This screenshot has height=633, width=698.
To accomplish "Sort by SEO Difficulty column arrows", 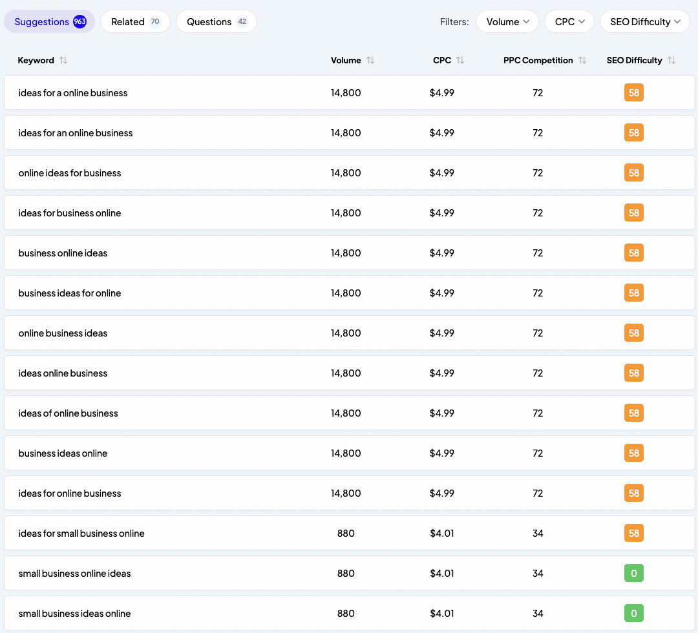I will (672, 60).
